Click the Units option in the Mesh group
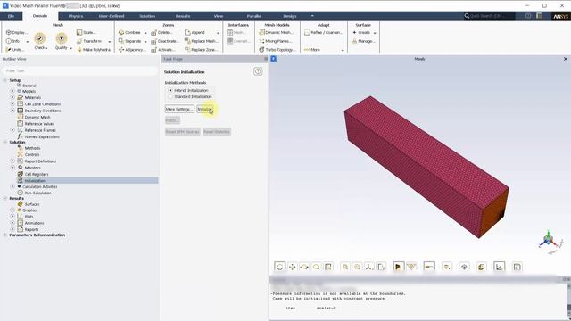Screen dimensions: 571x321 coord(15,50)
